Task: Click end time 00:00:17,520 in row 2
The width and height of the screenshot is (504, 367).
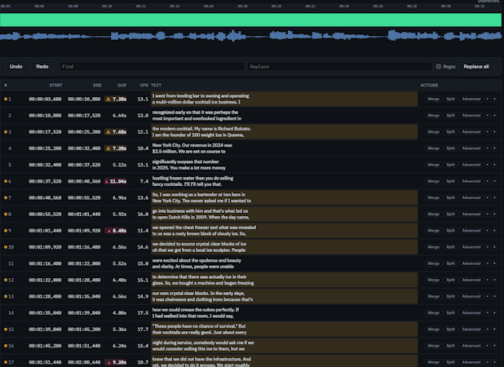Action: coord(84,115)
